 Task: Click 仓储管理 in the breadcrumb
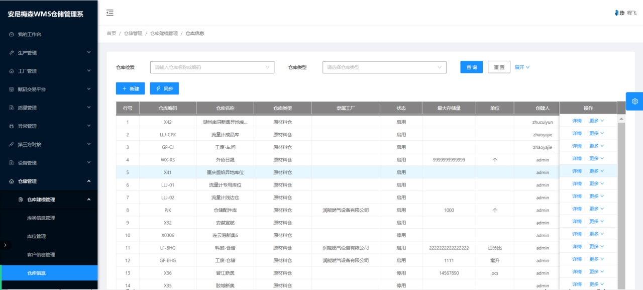[x=133, y=33]
